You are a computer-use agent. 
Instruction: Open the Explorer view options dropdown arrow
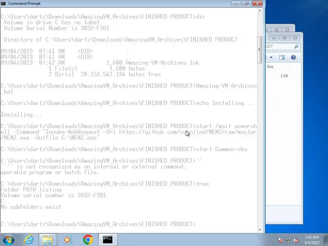[271, 57]
